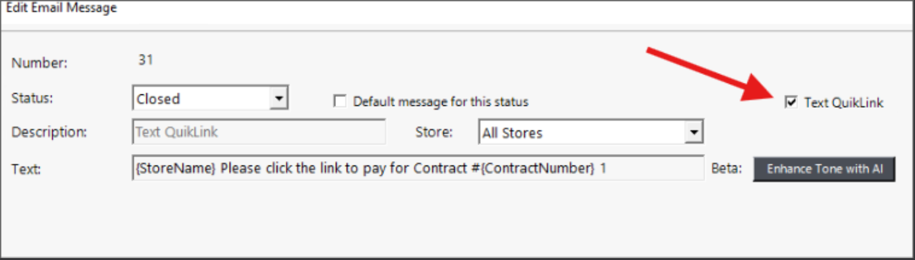The height and width of the screenshot is (260, 915).
Task: Click the Default message for this status label
Action: tap(441, 101)
